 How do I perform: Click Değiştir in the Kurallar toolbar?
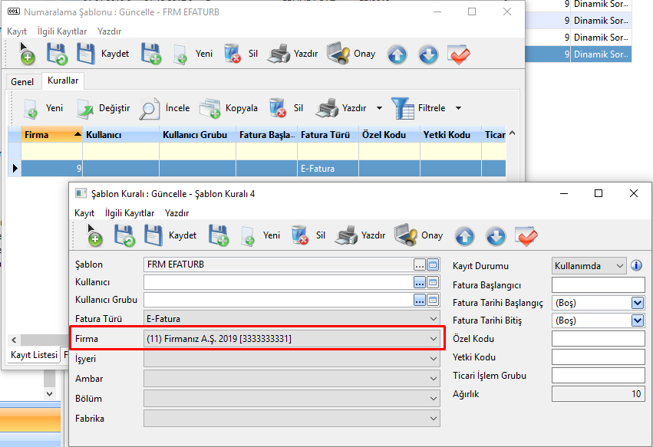(104, 108)
